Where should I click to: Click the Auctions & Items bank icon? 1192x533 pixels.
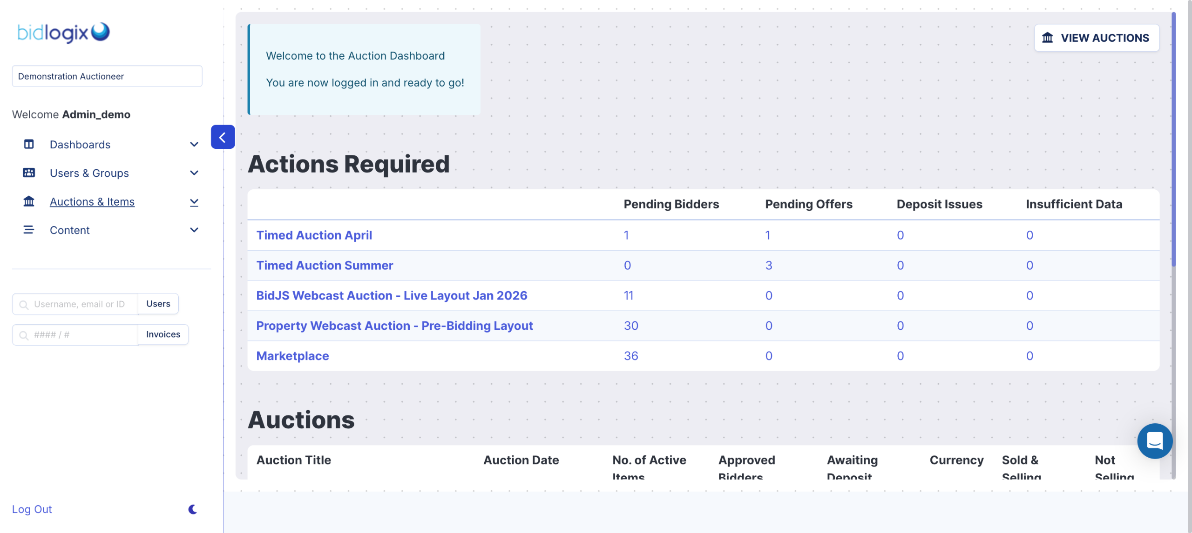(x=29, y=201)
